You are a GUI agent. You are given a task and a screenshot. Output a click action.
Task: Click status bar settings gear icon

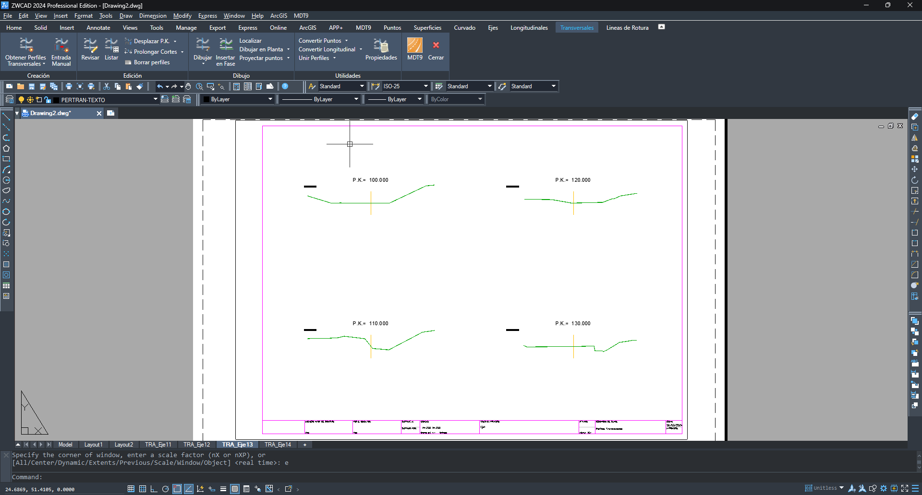click(884, 488)
